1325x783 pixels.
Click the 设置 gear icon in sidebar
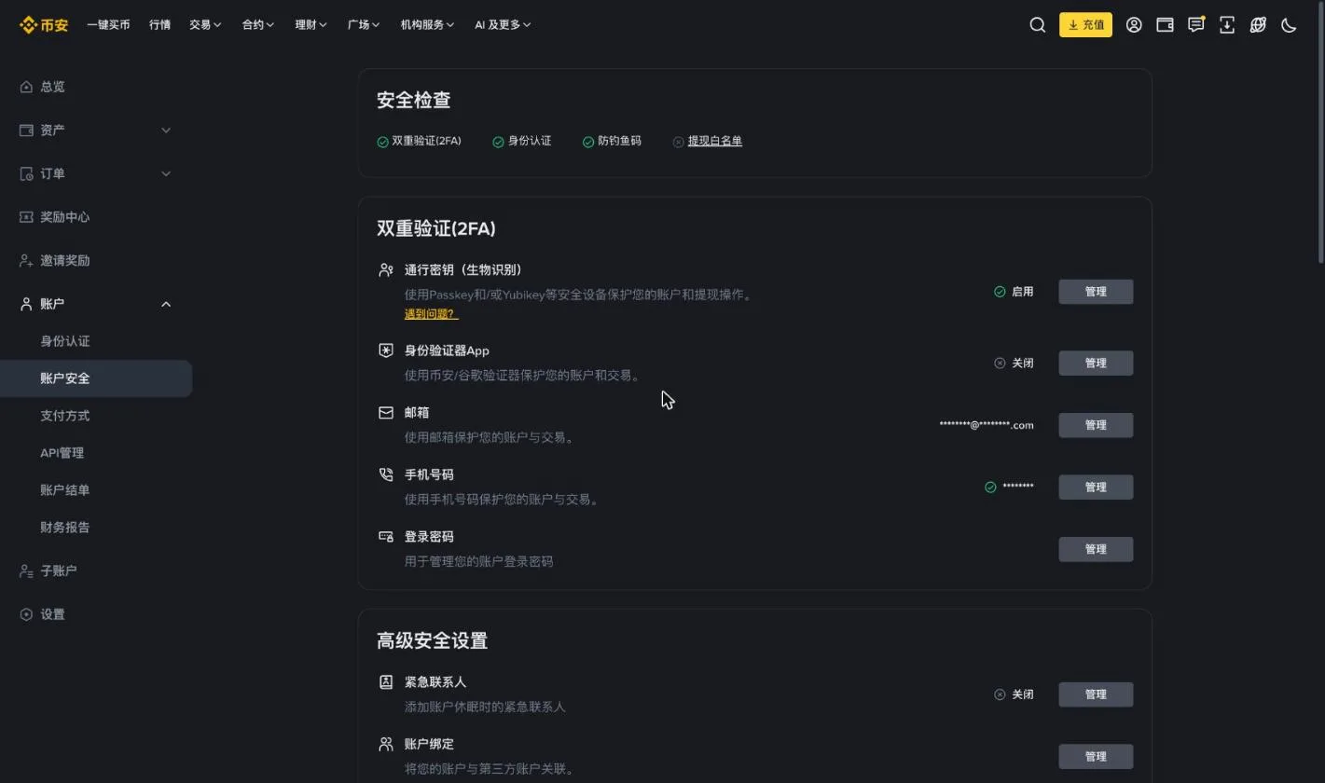(26, 614)
